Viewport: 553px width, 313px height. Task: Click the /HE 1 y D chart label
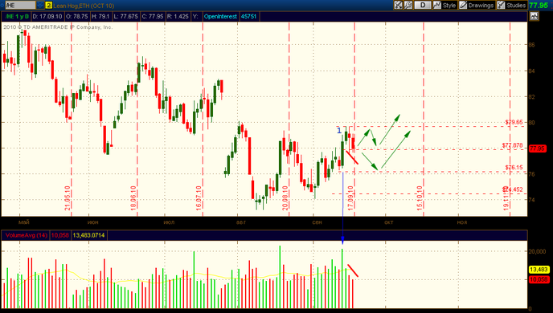point(17,16)
